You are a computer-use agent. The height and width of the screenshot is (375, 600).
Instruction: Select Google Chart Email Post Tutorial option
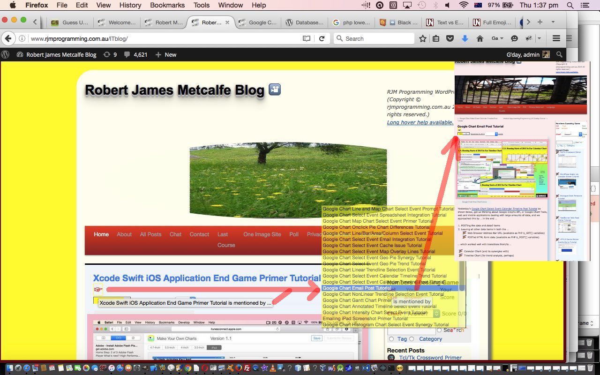point(393,288)
